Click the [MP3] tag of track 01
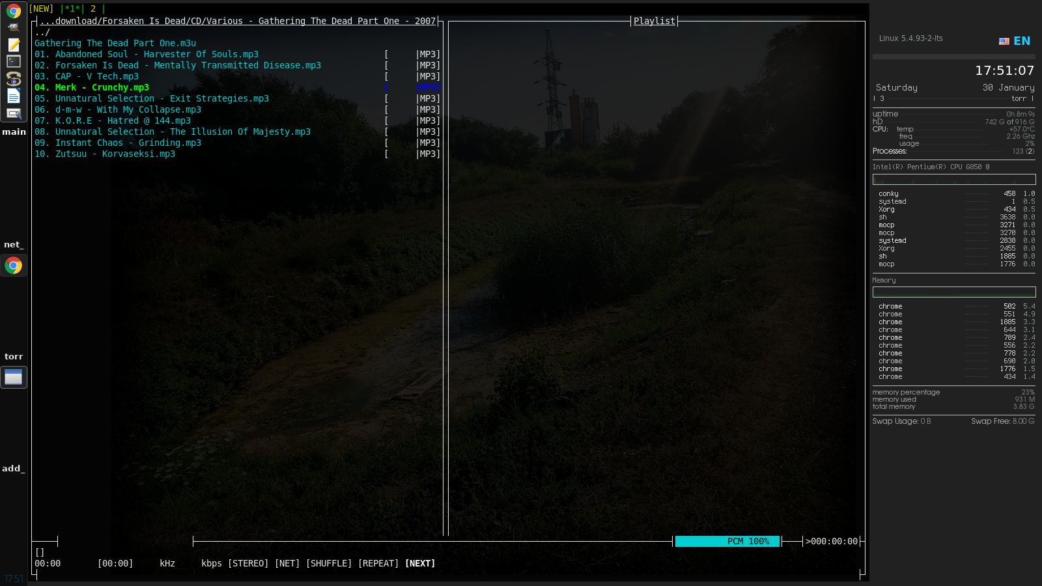The height and width of the screenshot is (586, 1042). point(428,55)
